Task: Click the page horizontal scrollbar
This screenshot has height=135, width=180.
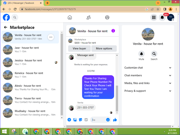Action: [x=118, y=126]
